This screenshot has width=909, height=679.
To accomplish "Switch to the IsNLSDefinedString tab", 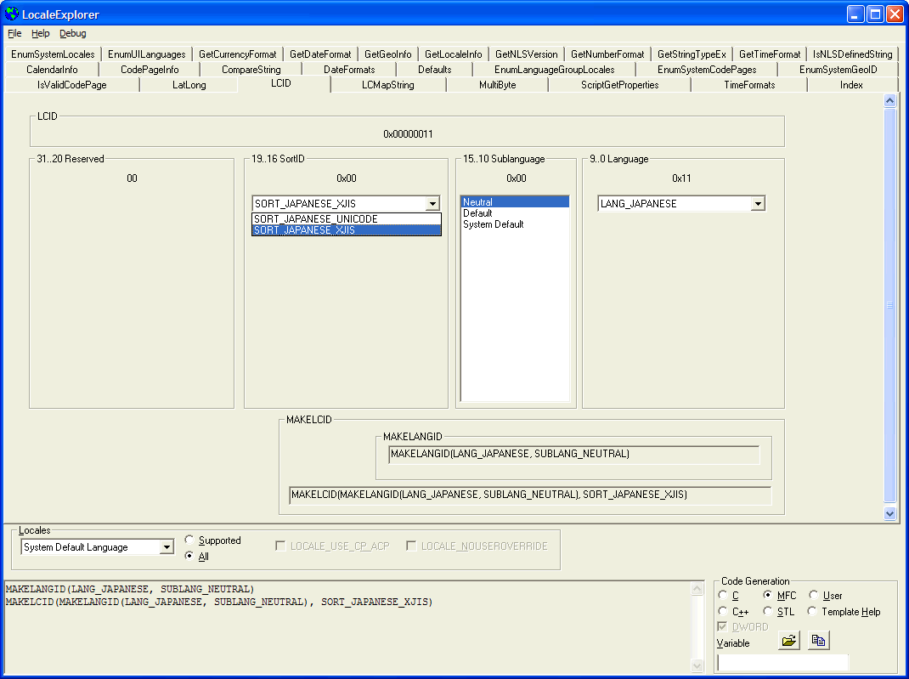I will pos(853,54).
